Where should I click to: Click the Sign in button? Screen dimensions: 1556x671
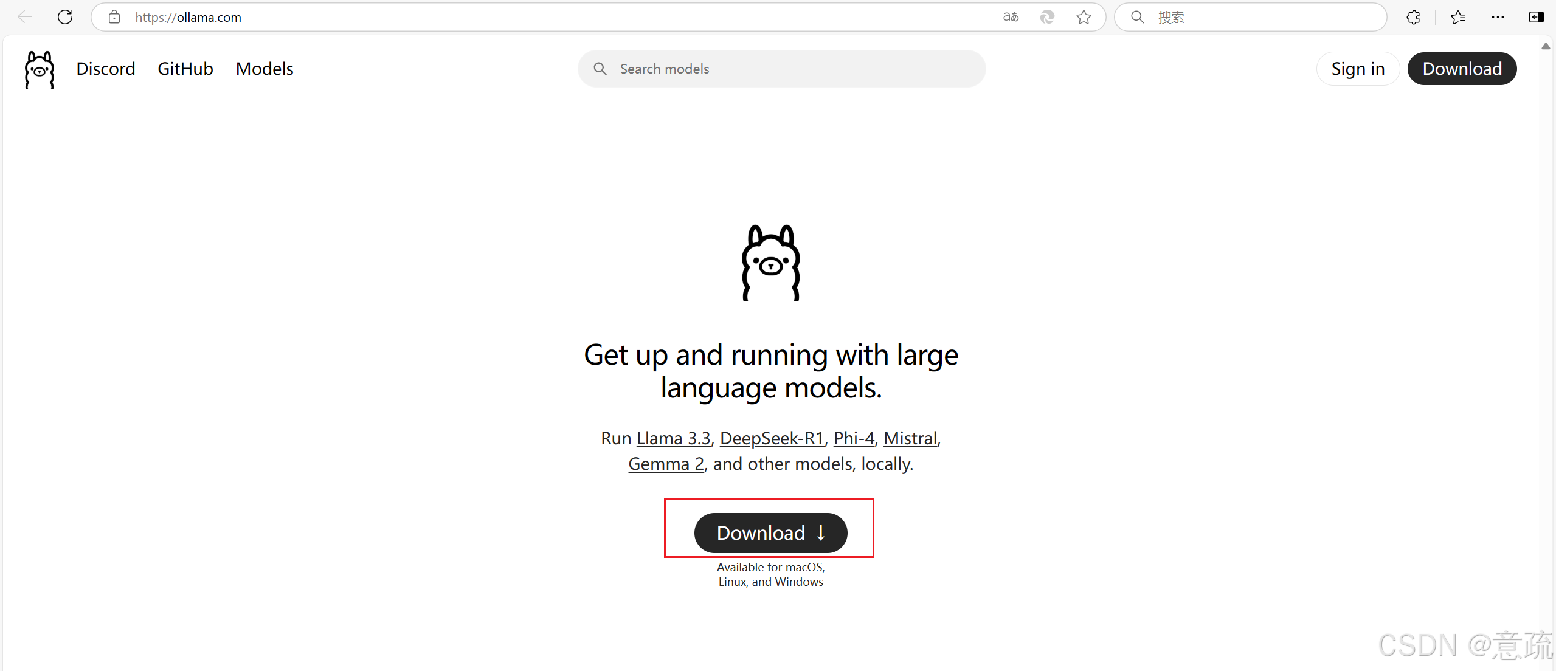tap(1358, 69)
